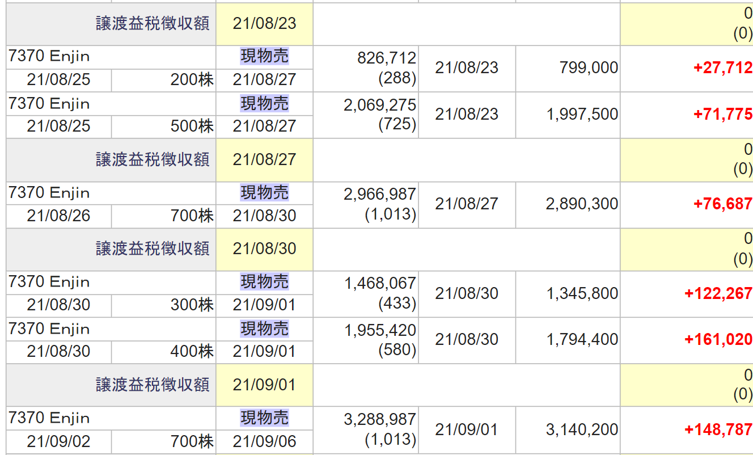Image resolution: width=753 pixels, height=455 pixels.
Task: Select the yellow 21/08/27 tax date cell
Action: click(264, 159)
